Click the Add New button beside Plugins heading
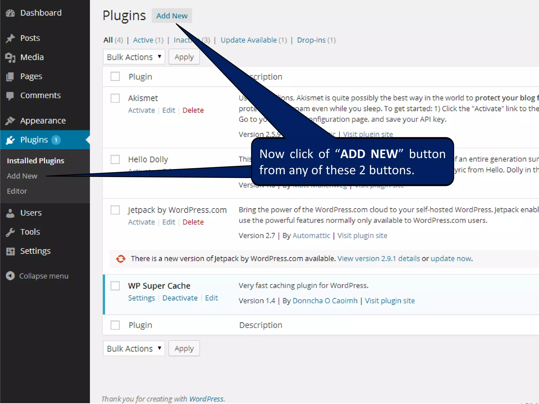 click(172, 16)
